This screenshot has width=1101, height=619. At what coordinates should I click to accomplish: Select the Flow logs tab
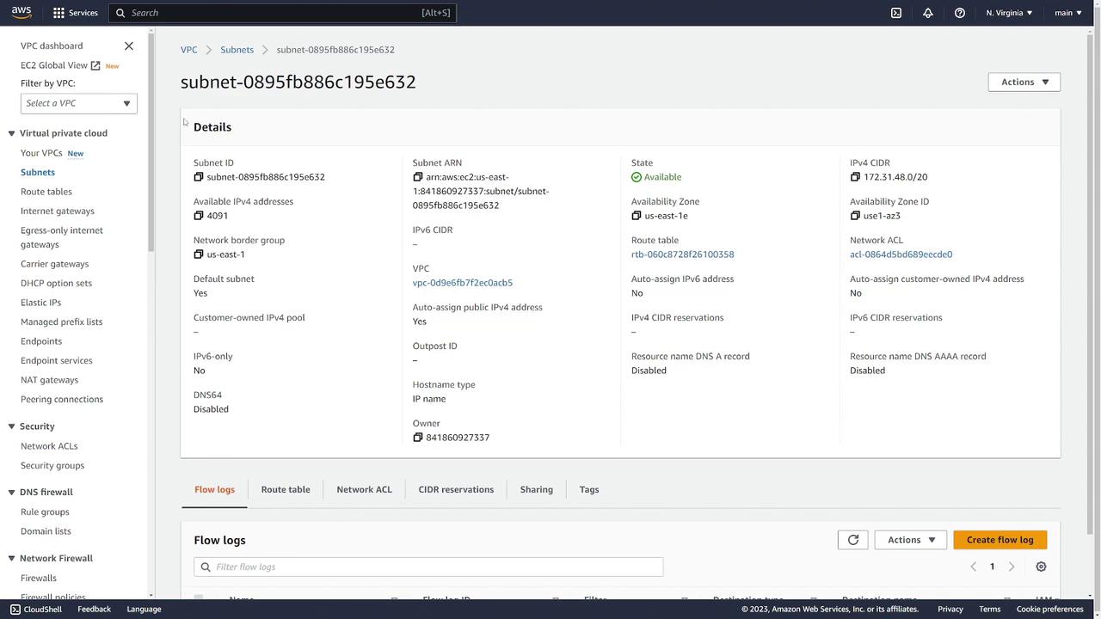[214, 490]
